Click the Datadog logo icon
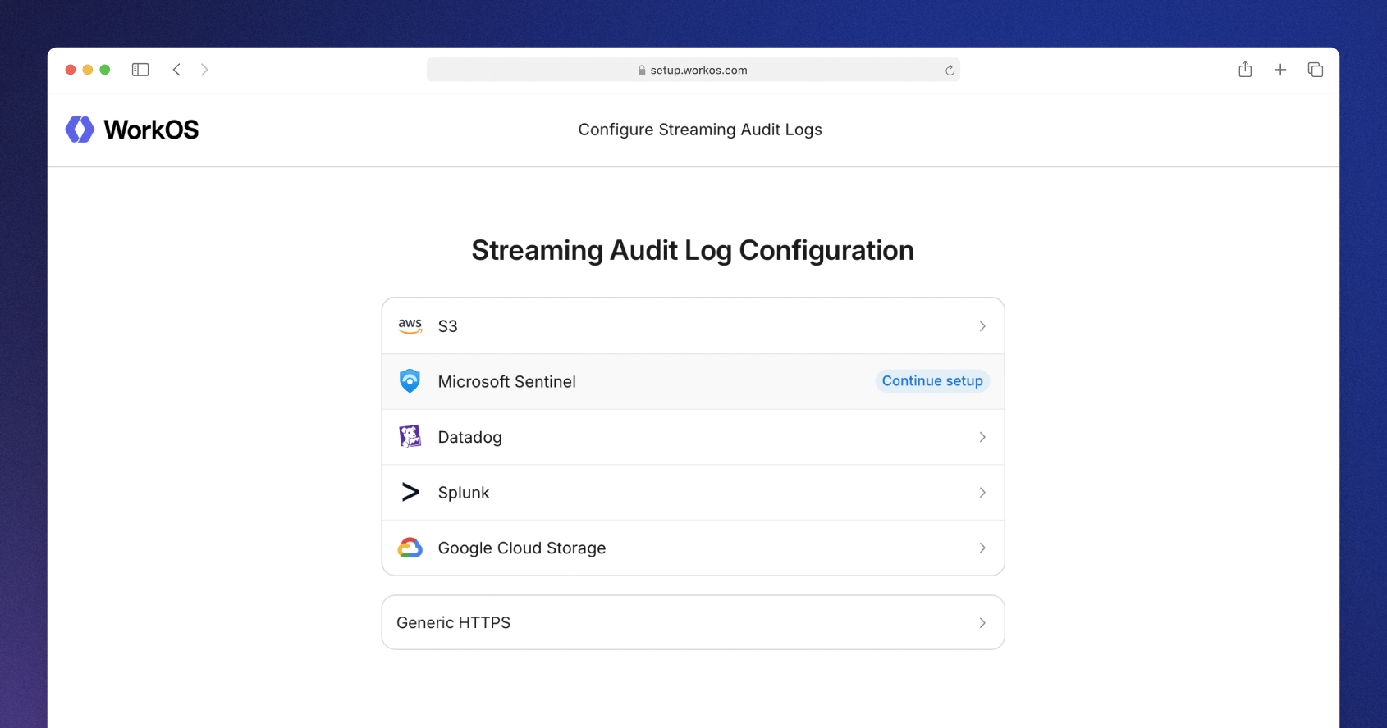Image resolution: width=1387 pixels, height=728 pixels. (410, 437)
